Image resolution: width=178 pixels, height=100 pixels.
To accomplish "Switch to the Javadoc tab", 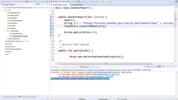I will click(64, 67).
